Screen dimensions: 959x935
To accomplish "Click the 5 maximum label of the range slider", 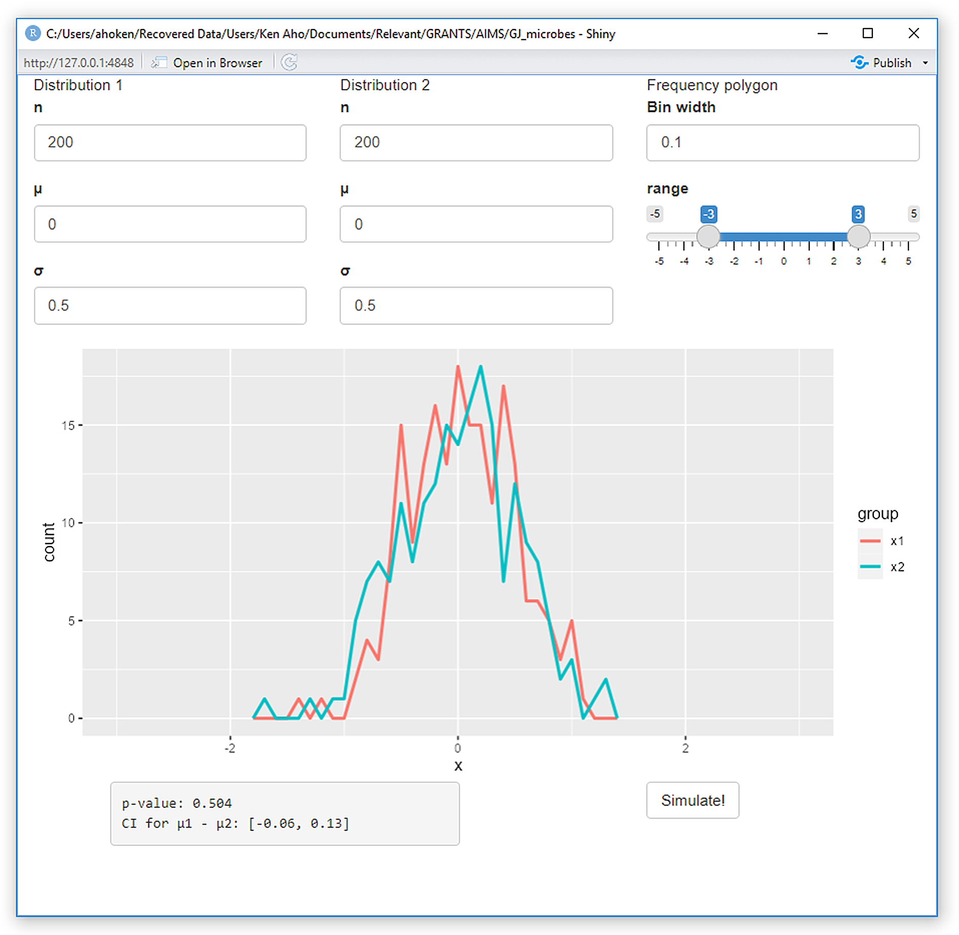I will (x=913, y=214).
